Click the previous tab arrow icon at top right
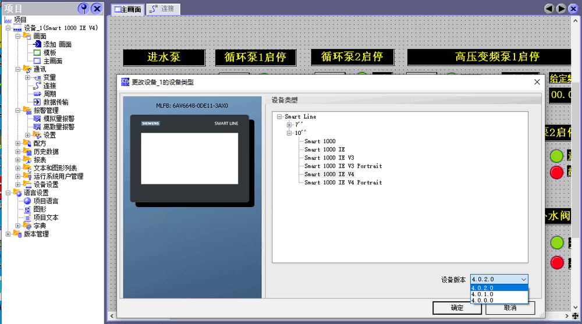Viewport: 582px width, 324px height. pos(549,9)
